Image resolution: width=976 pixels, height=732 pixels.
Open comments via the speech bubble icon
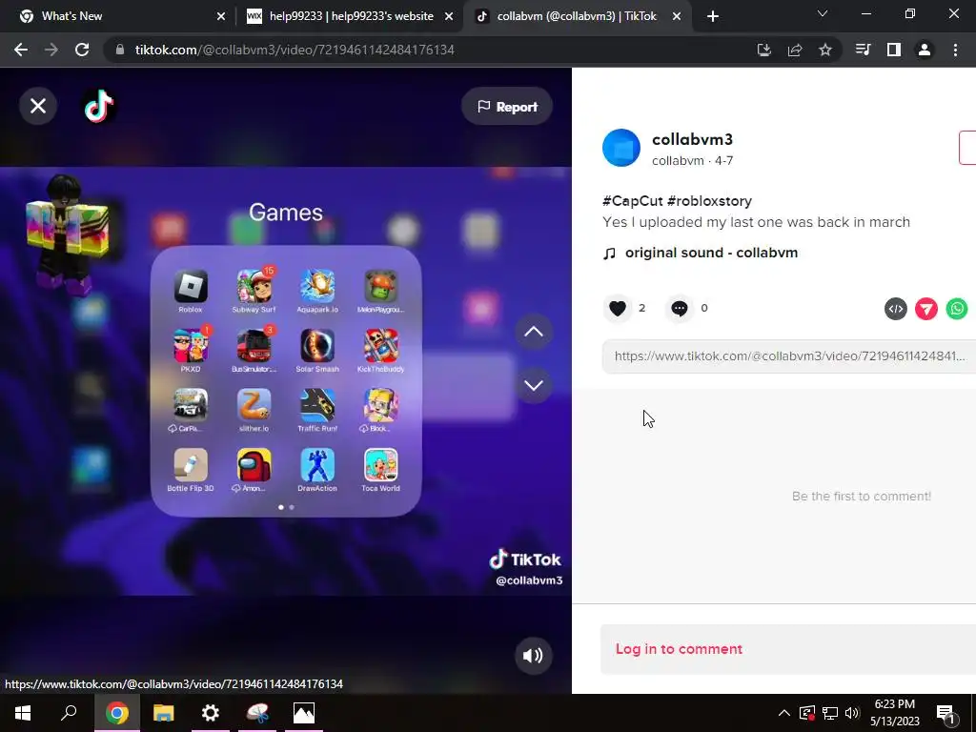tap(679, 308)
